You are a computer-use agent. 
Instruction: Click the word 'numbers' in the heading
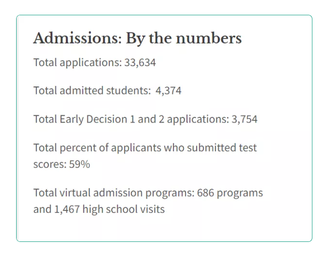click(x=209, y=38)
